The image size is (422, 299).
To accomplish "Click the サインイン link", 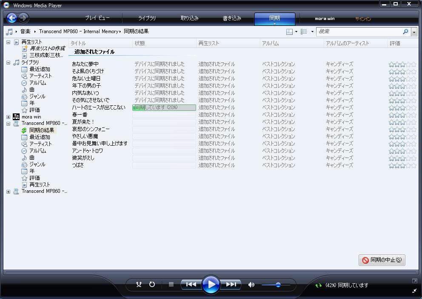I will (x=363, y=19).
